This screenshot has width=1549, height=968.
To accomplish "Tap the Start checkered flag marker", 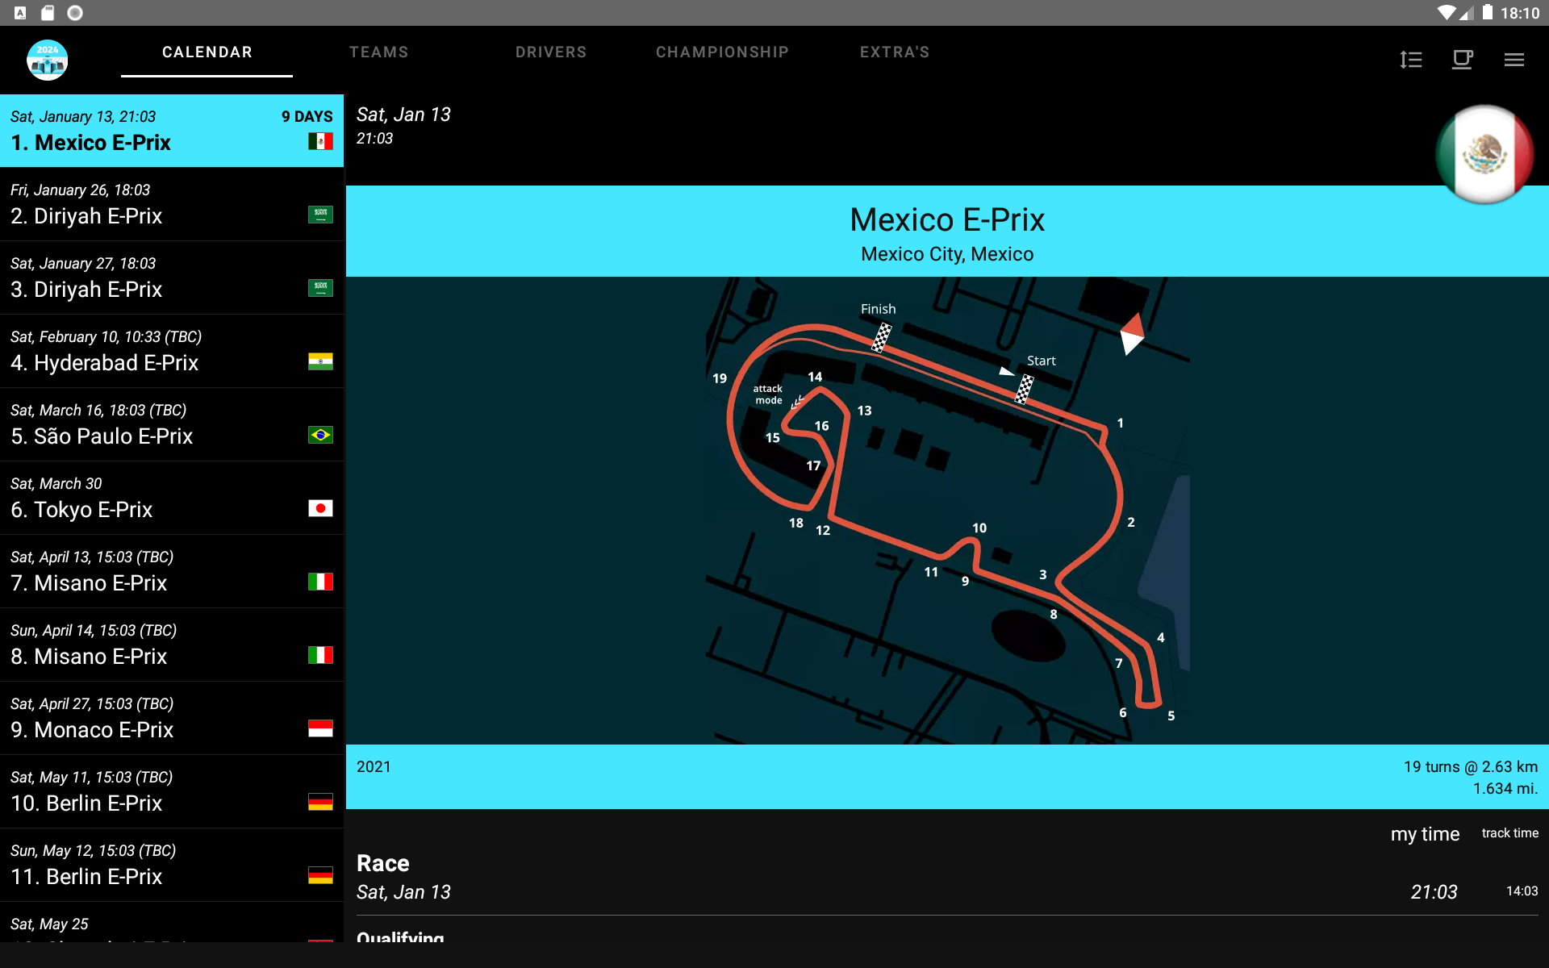I will coord(1024,389).
